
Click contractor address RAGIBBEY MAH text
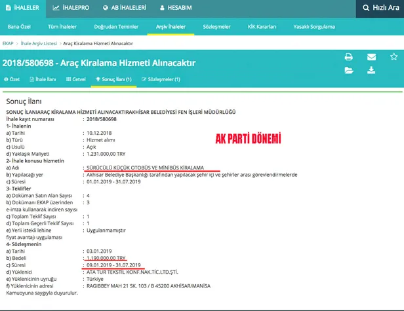click(x=148, y=285)
